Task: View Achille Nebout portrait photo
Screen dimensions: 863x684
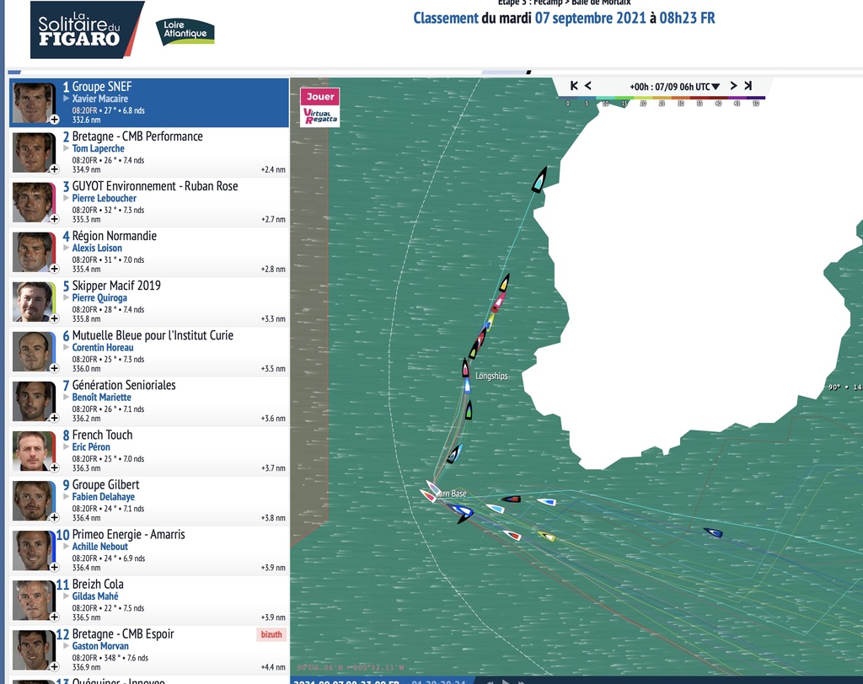Action: (x=33, y=551)
